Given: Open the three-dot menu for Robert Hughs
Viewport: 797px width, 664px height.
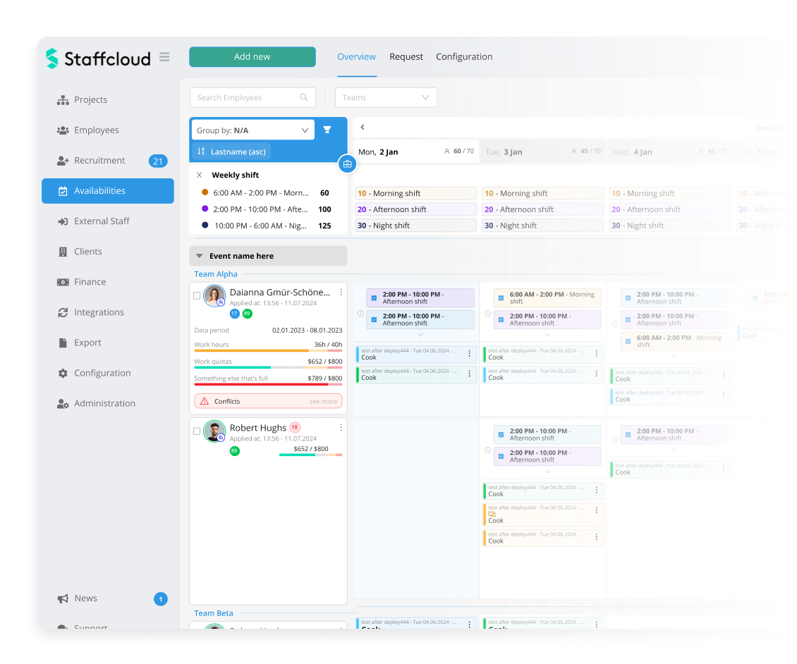Looking at the screenshot, I should click(x=341, y=427).
